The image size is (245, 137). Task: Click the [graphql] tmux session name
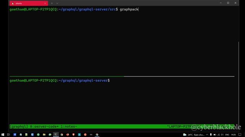[19, 127]
